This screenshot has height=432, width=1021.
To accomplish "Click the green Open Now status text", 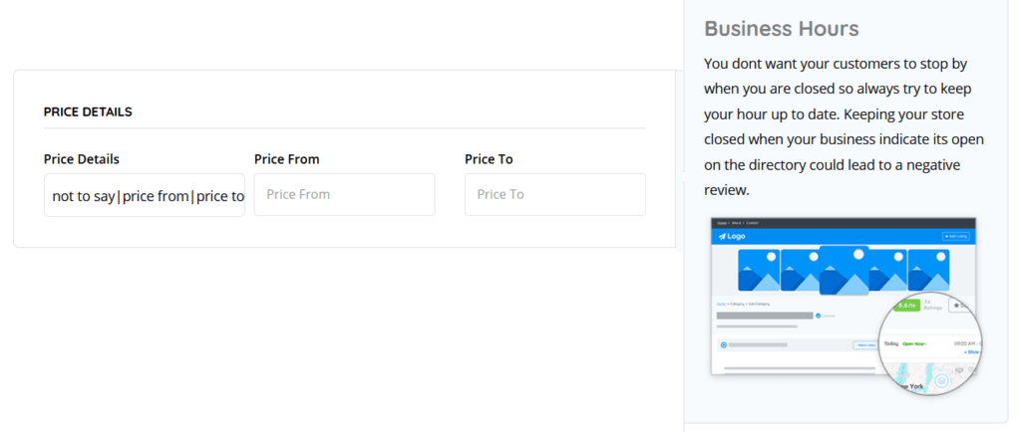I will (x=912, y=343).
